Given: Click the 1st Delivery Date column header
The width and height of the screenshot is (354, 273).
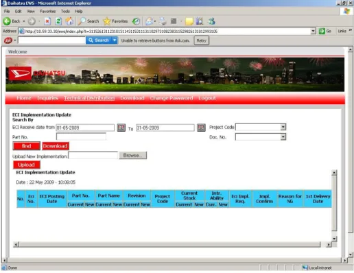Looking at the screenshot, I should (318, 199).
